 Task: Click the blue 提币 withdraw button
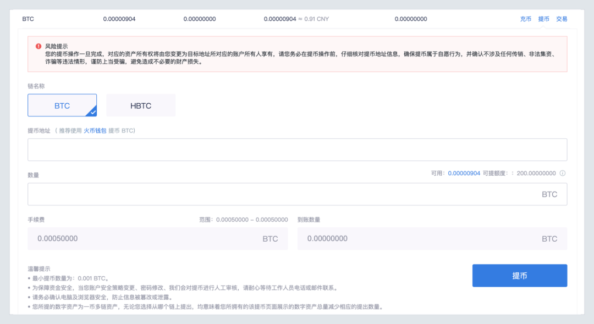point(519,275)
